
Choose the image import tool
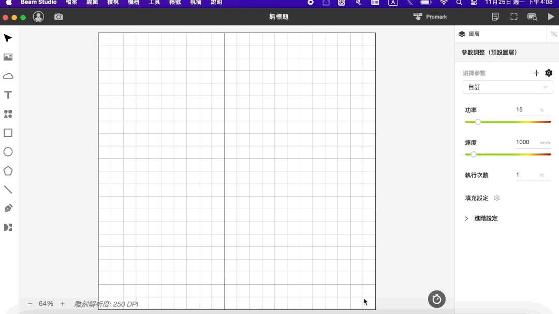8,57
